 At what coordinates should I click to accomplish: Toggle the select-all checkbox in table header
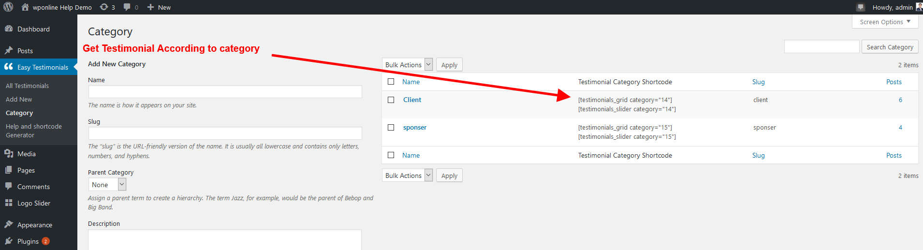[x=391, y=82]
